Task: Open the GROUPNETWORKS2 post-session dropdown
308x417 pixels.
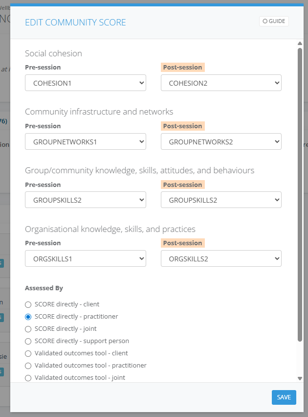Action: point(221,141)
